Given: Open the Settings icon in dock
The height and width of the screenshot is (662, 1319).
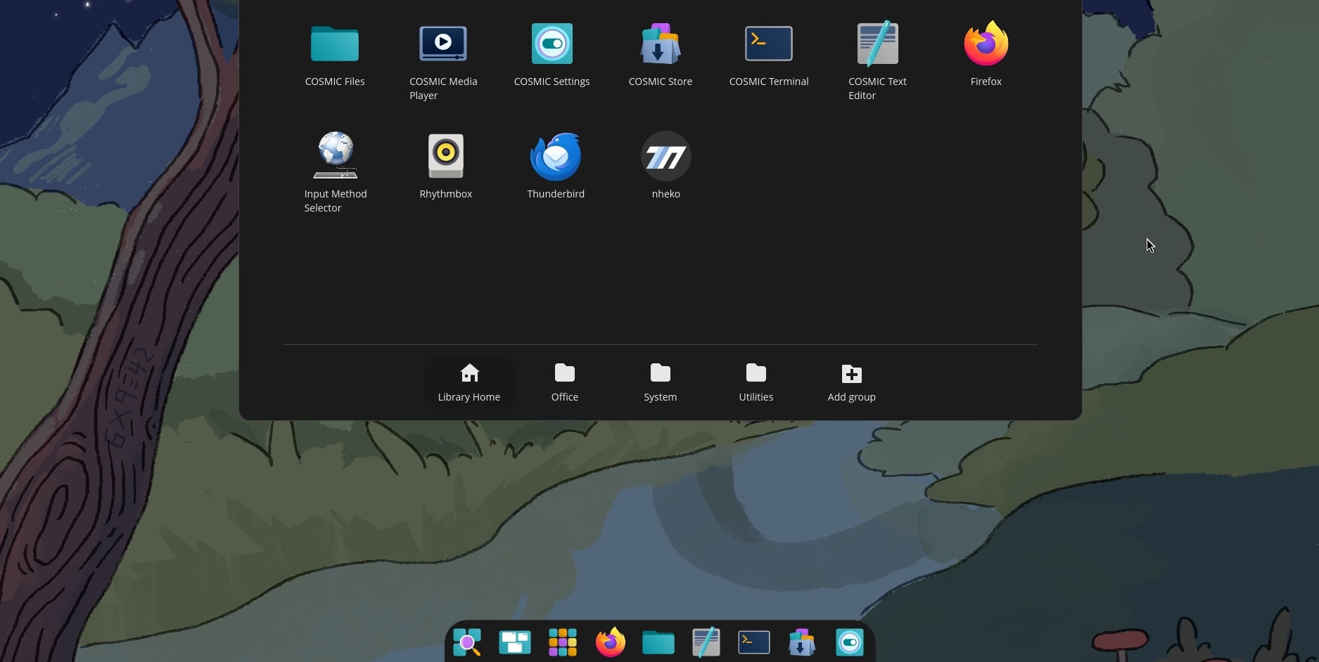Looking at the screenshot, I should click(x=850, y=642).
